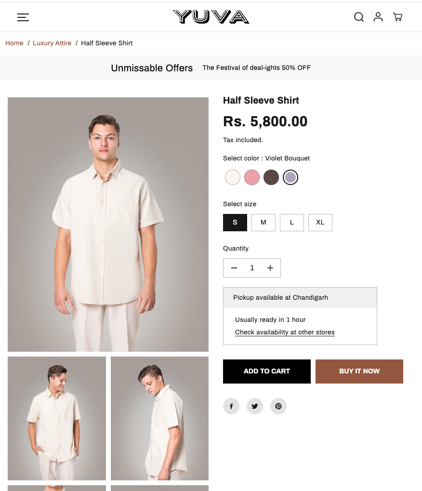The width and height of the screenshot is (422, 491).
Task: Decrease quantity with minus button
Action: 234,268
